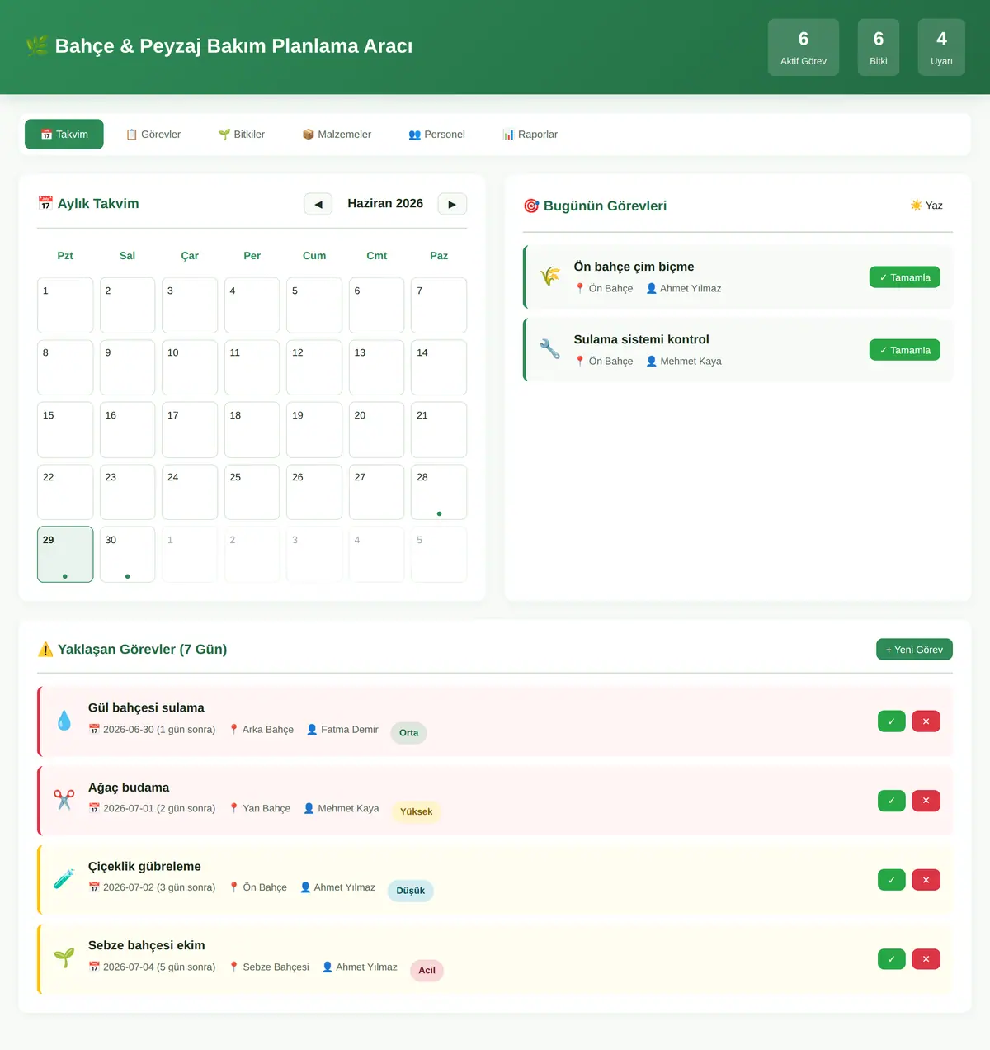This screenshot has height=1050, width=990.
Task: Click the water drop icon for Gül bahçesi sulama
Action: click(x=64, y=721)
